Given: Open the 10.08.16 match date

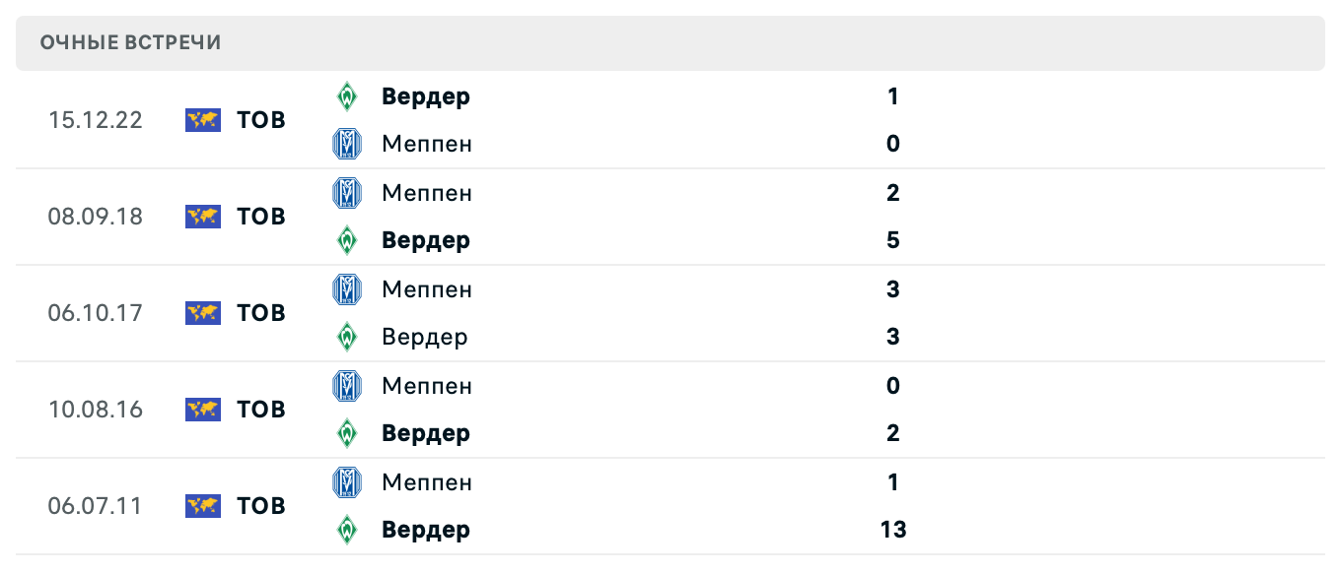Looking at the screenshot, I should click(95, 410).
